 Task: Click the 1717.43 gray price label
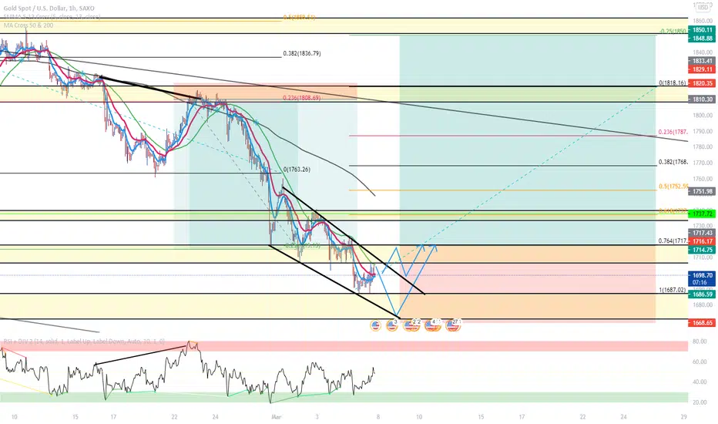click(702, 234)
